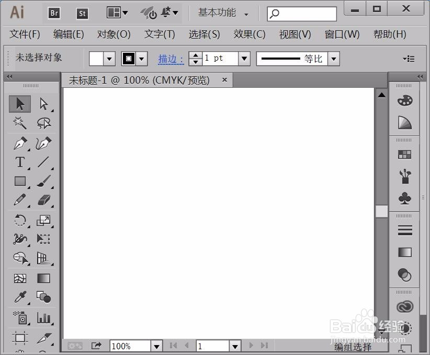Open the 帮助(H) menu
The height and width of the screenshot is (355, 430).
(390, 35)
